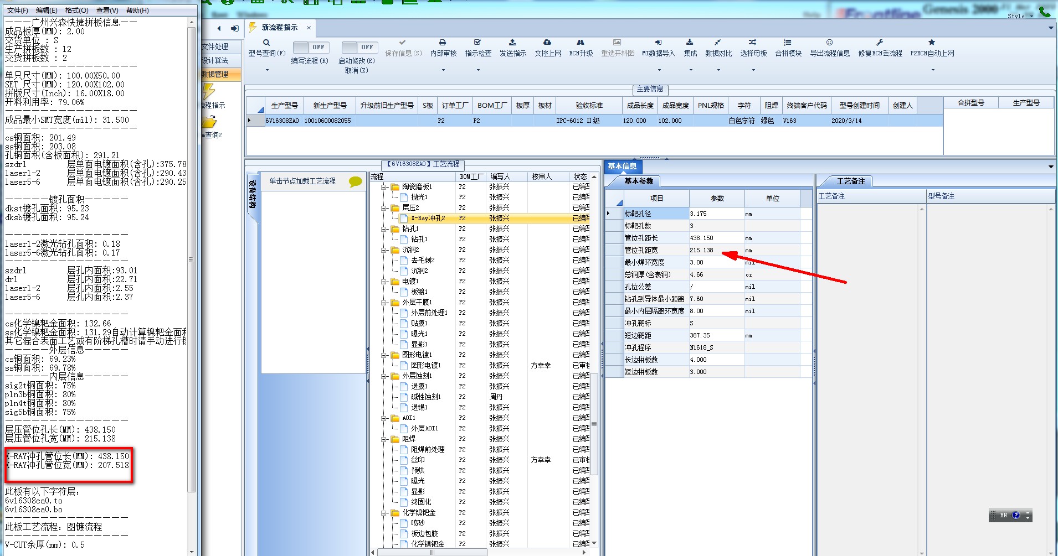Collapse the 化学镍钯金 folder node
Viewport: 1058px width, 556px height.
[384, 513]
